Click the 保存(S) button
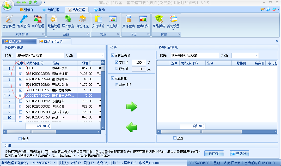281x166 pixels. 214,154
